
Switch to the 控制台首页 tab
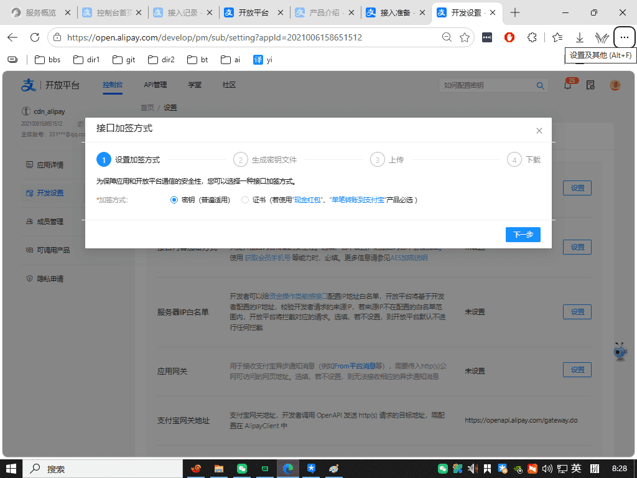tap(113, 12)
